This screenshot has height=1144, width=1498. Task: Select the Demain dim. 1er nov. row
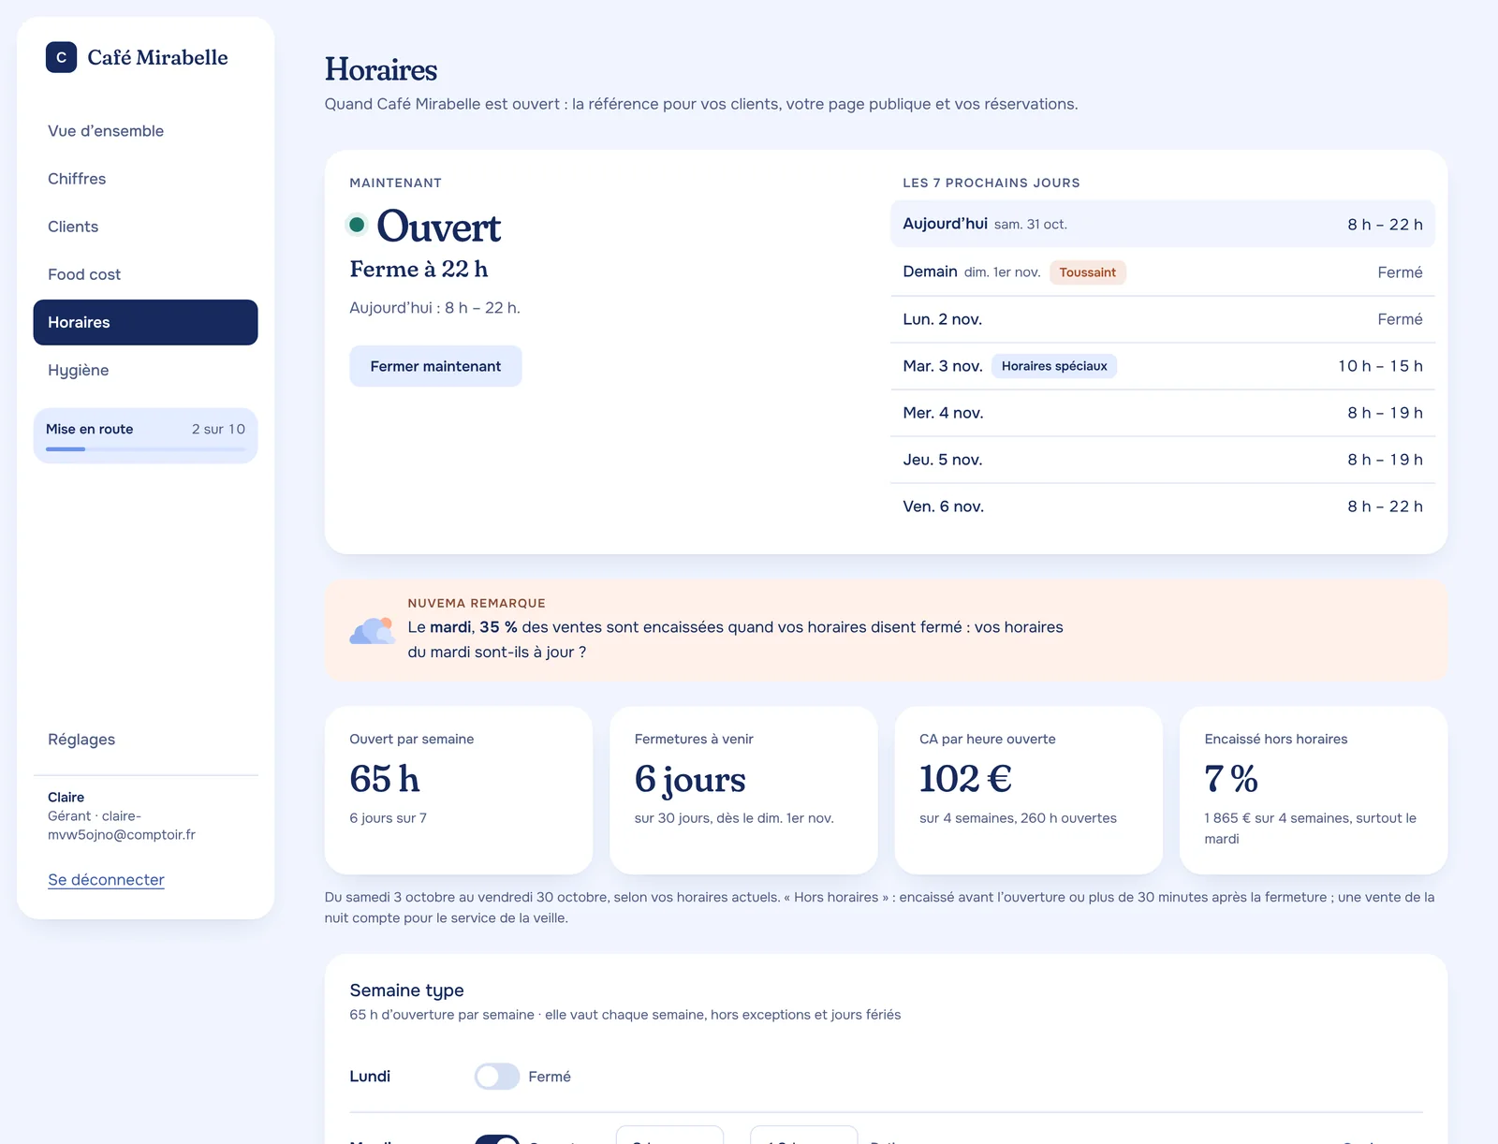point(1162,272)
